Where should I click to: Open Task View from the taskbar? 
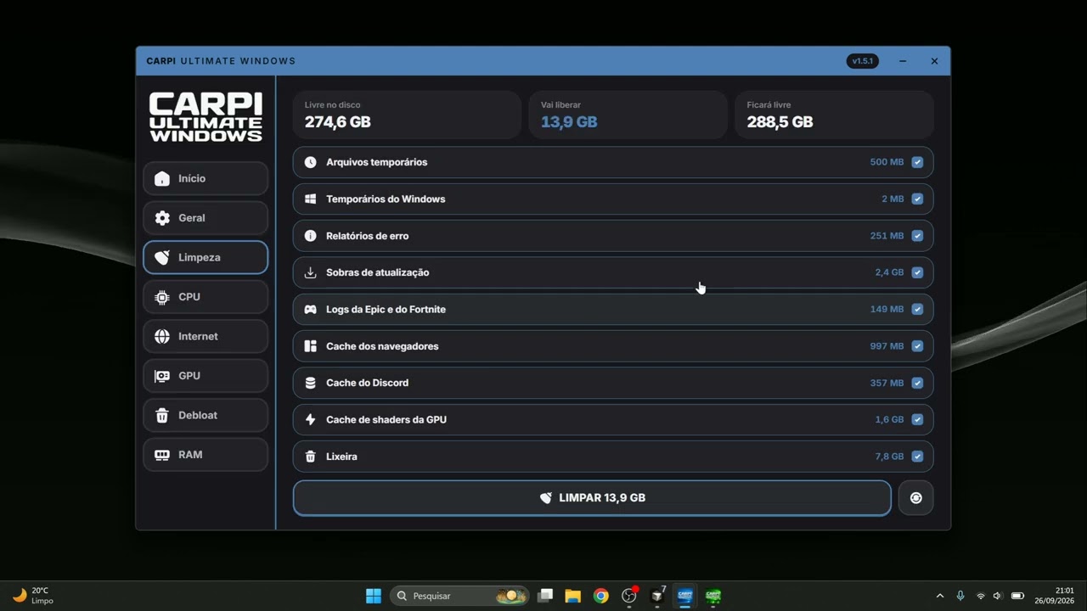coord(545,596)
